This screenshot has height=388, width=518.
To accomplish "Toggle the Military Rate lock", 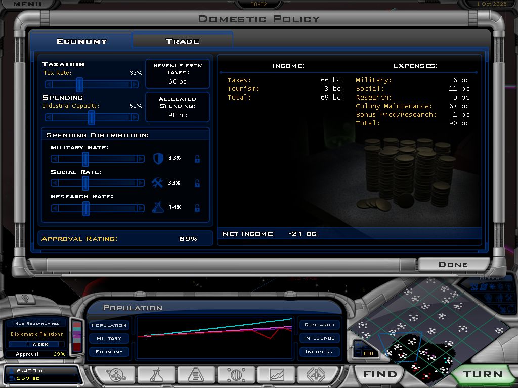I will pos(197,159).
